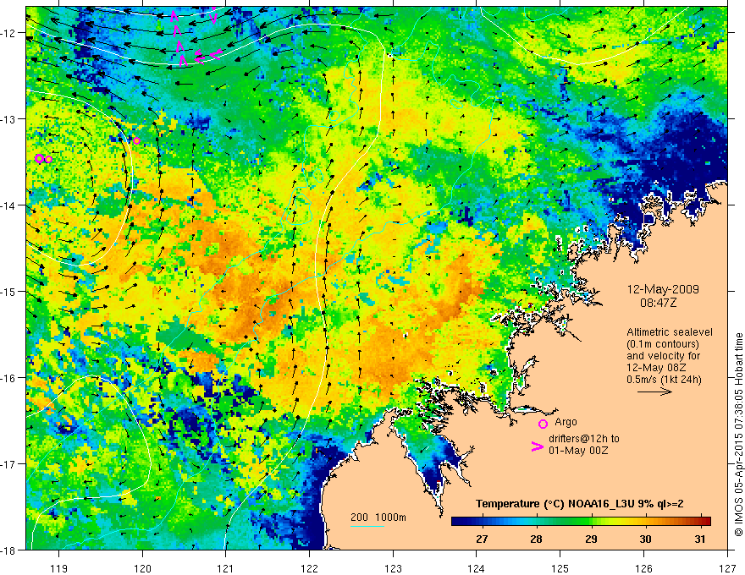Click the '200' isobath depth label
745x575 pixels.
[x=359, y=517]
